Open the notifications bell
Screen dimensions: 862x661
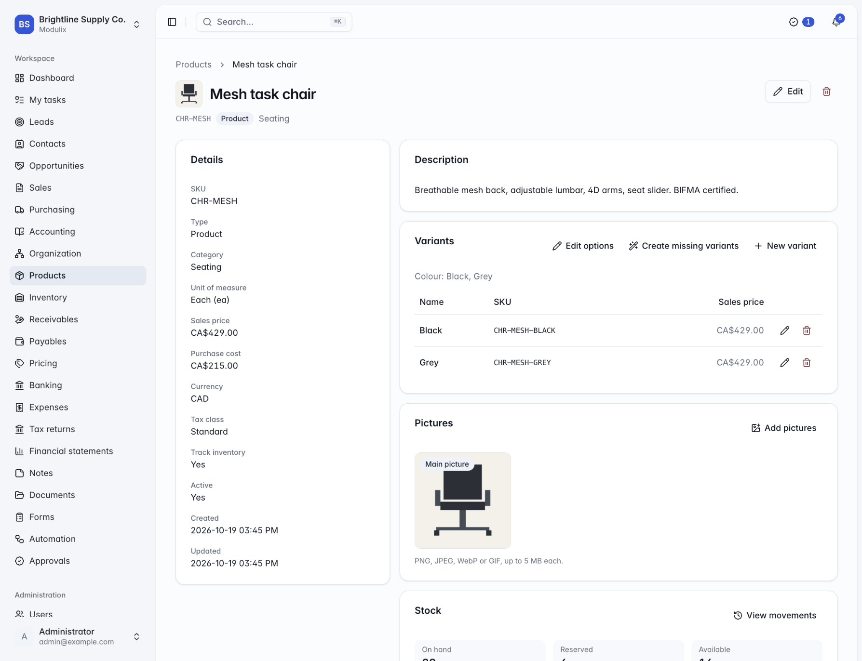tap(836, 22)
